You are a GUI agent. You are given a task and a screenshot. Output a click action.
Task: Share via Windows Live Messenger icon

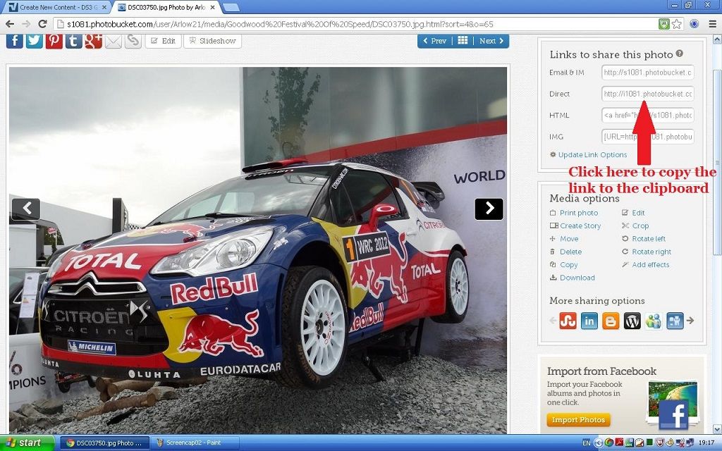[654, 321]
